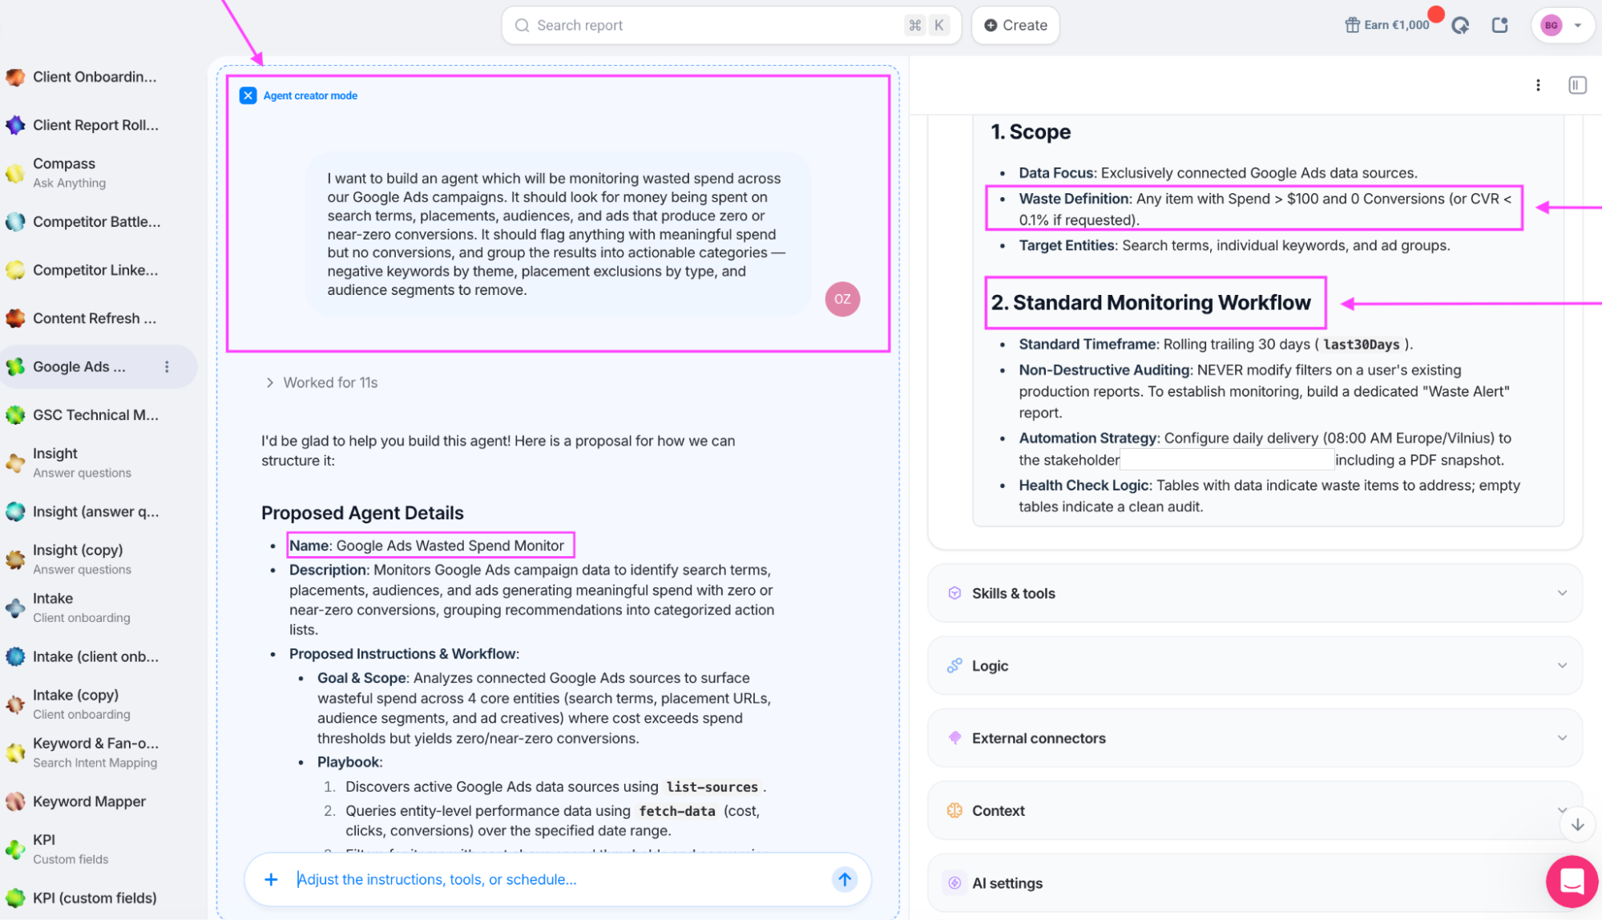Expand the Skills & tools section
The width and height of the screenshot is (1602, 920).
pyautogui.click(x=1253, y=593)
